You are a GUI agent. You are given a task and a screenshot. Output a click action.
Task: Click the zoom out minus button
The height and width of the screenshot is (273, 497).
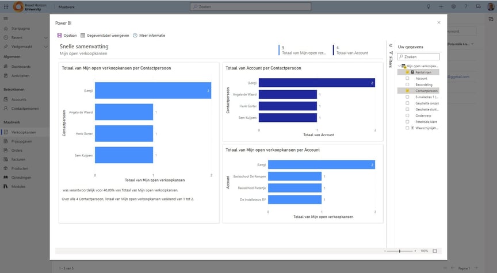point(385,251)
